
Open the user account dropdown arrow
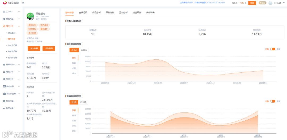click(x=283, y=3)
